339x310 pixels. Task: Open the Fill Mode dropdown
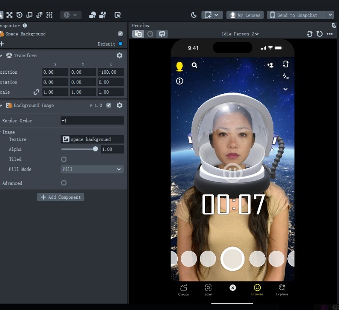point(92,169)
